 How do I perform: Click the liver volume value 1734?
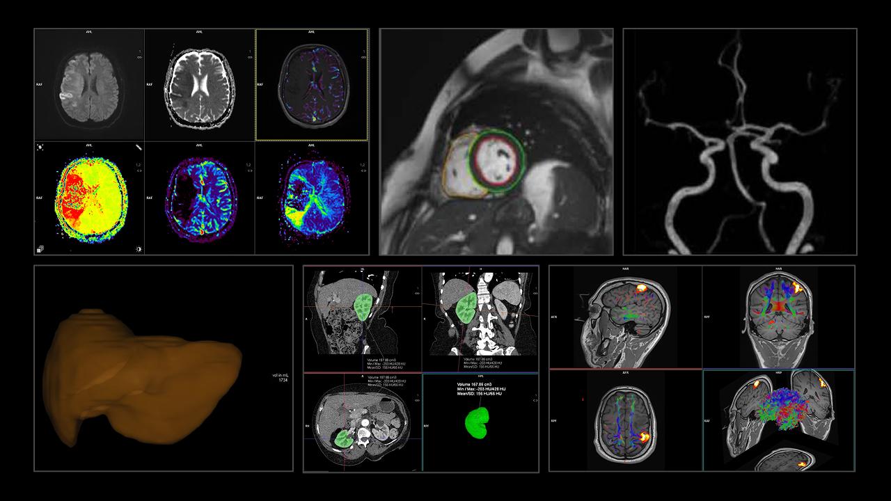(x=283, y=381)
